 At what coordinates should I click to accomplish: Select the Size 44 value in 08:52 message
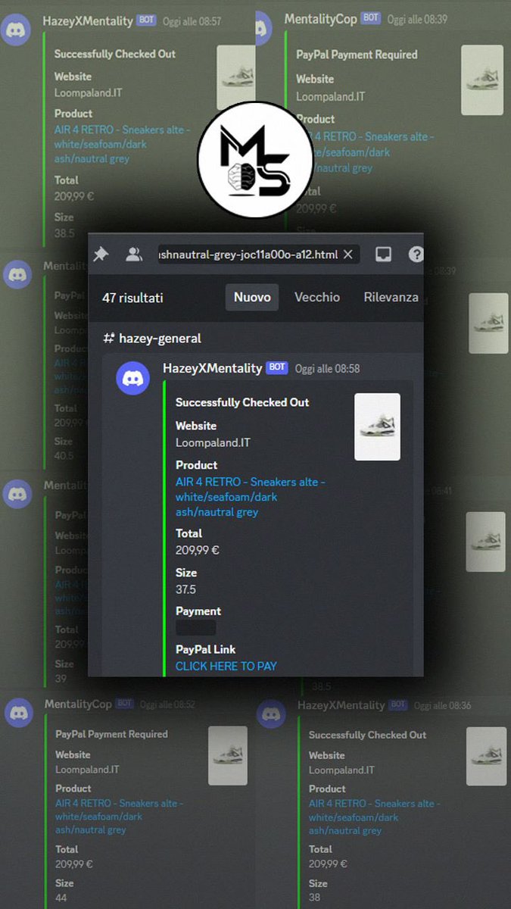tap(61, 898)
